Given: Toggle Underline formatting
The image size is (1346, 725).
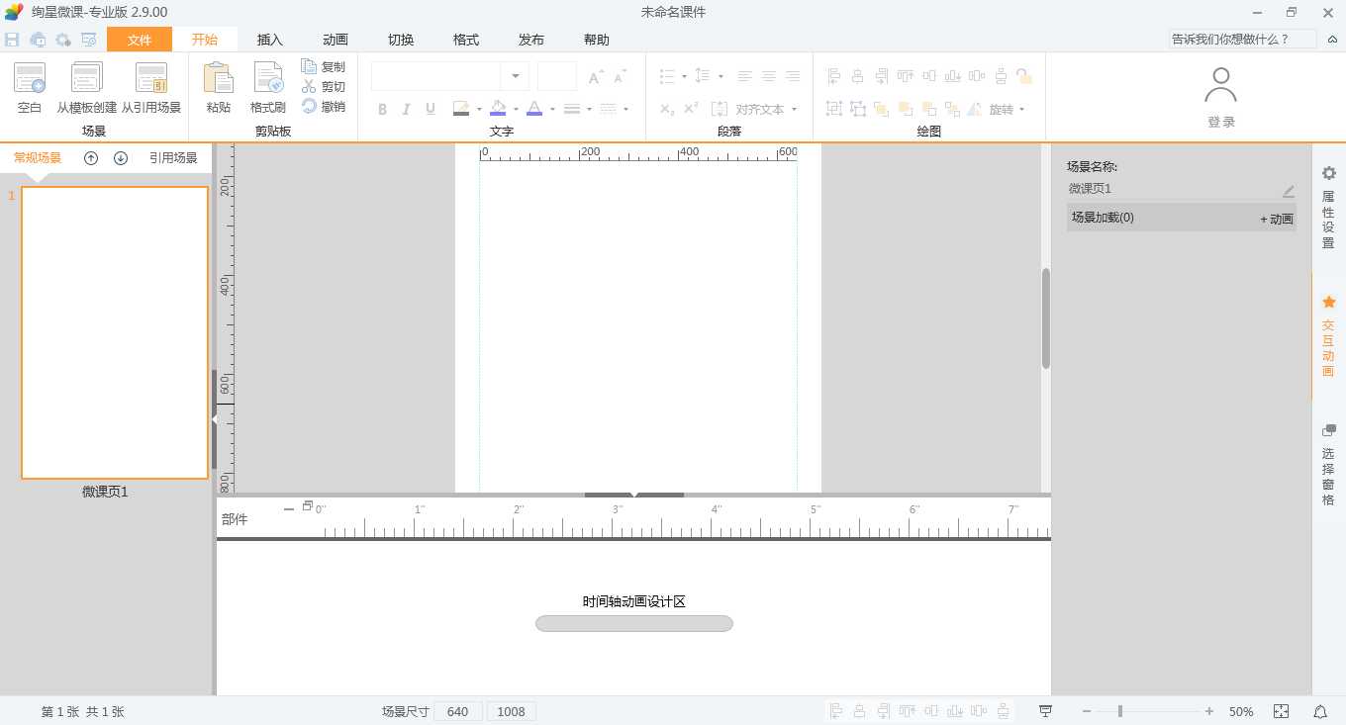Looking at the screenshot, I should coord(430,109).
